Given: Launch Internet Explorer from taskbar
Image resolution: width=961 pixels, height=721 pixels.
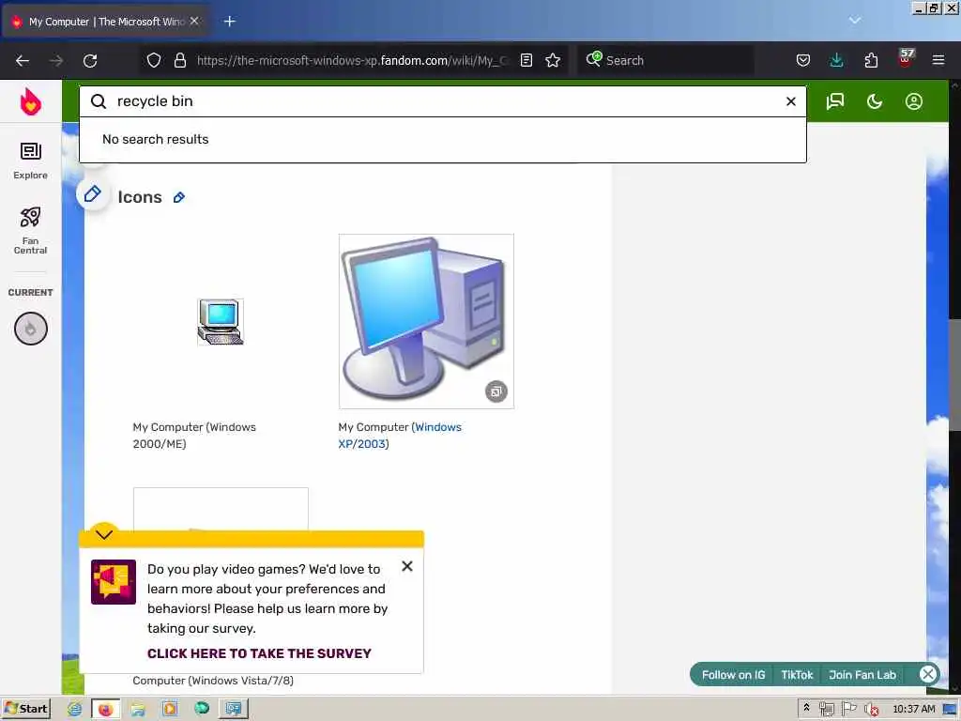Looking at the screenshot, I should pyautogui.click(x=75, y=709).
